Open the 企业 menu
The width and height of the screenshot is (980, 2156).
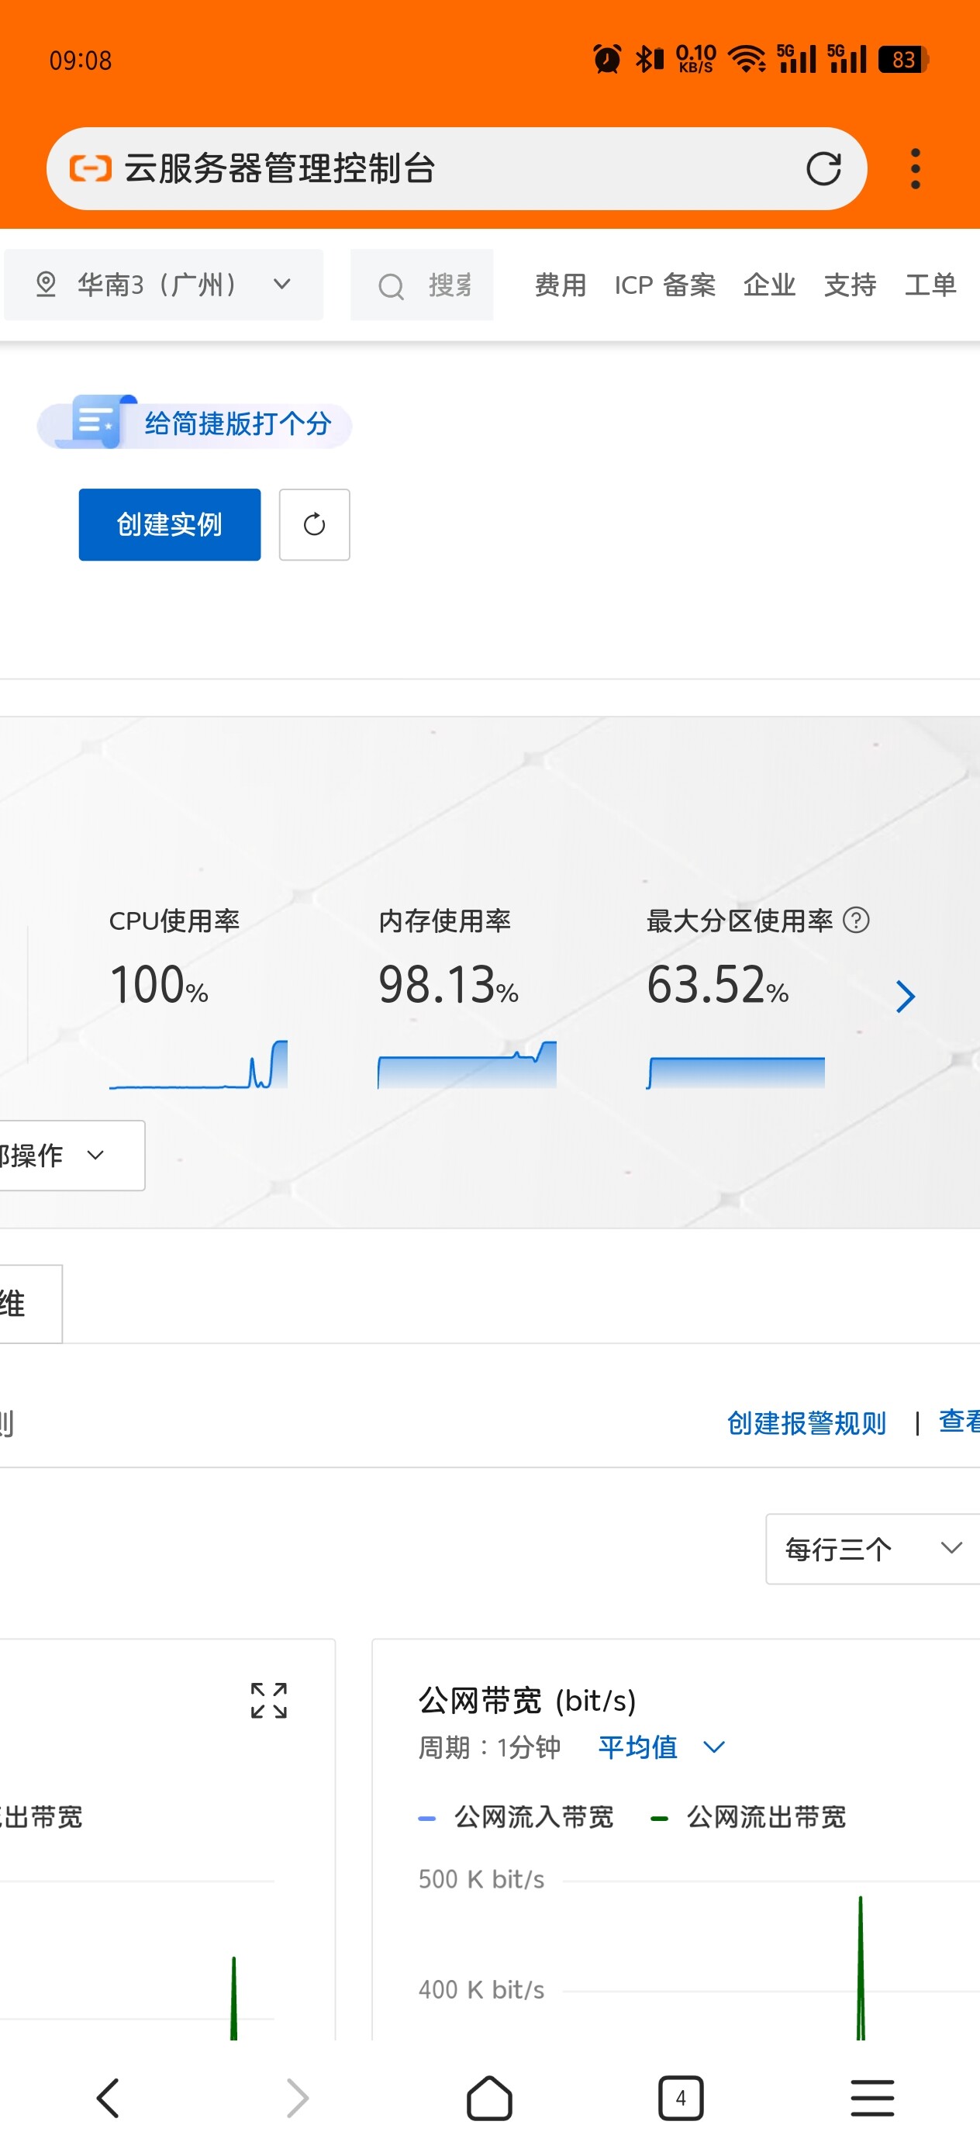coord(769,285)
